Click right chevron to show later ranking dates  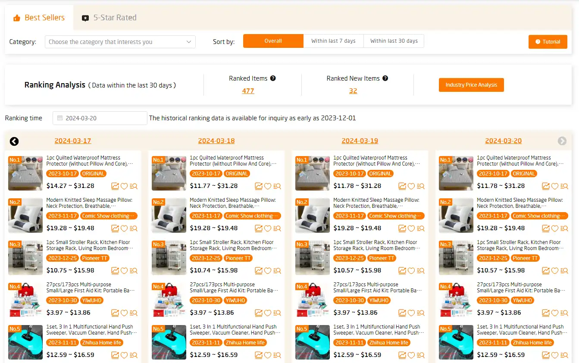(562, 141)
